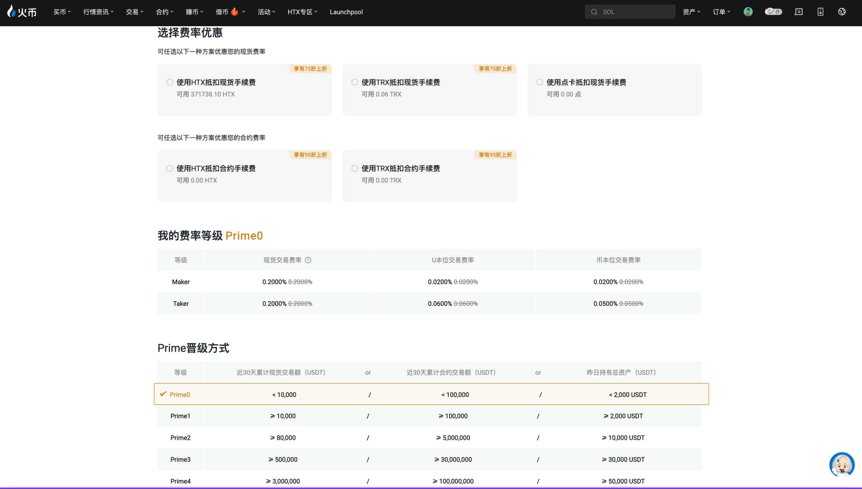Click the fire icon beside 借币
The height and width of the screenshot is (489, 862).
tap(235, 12)
